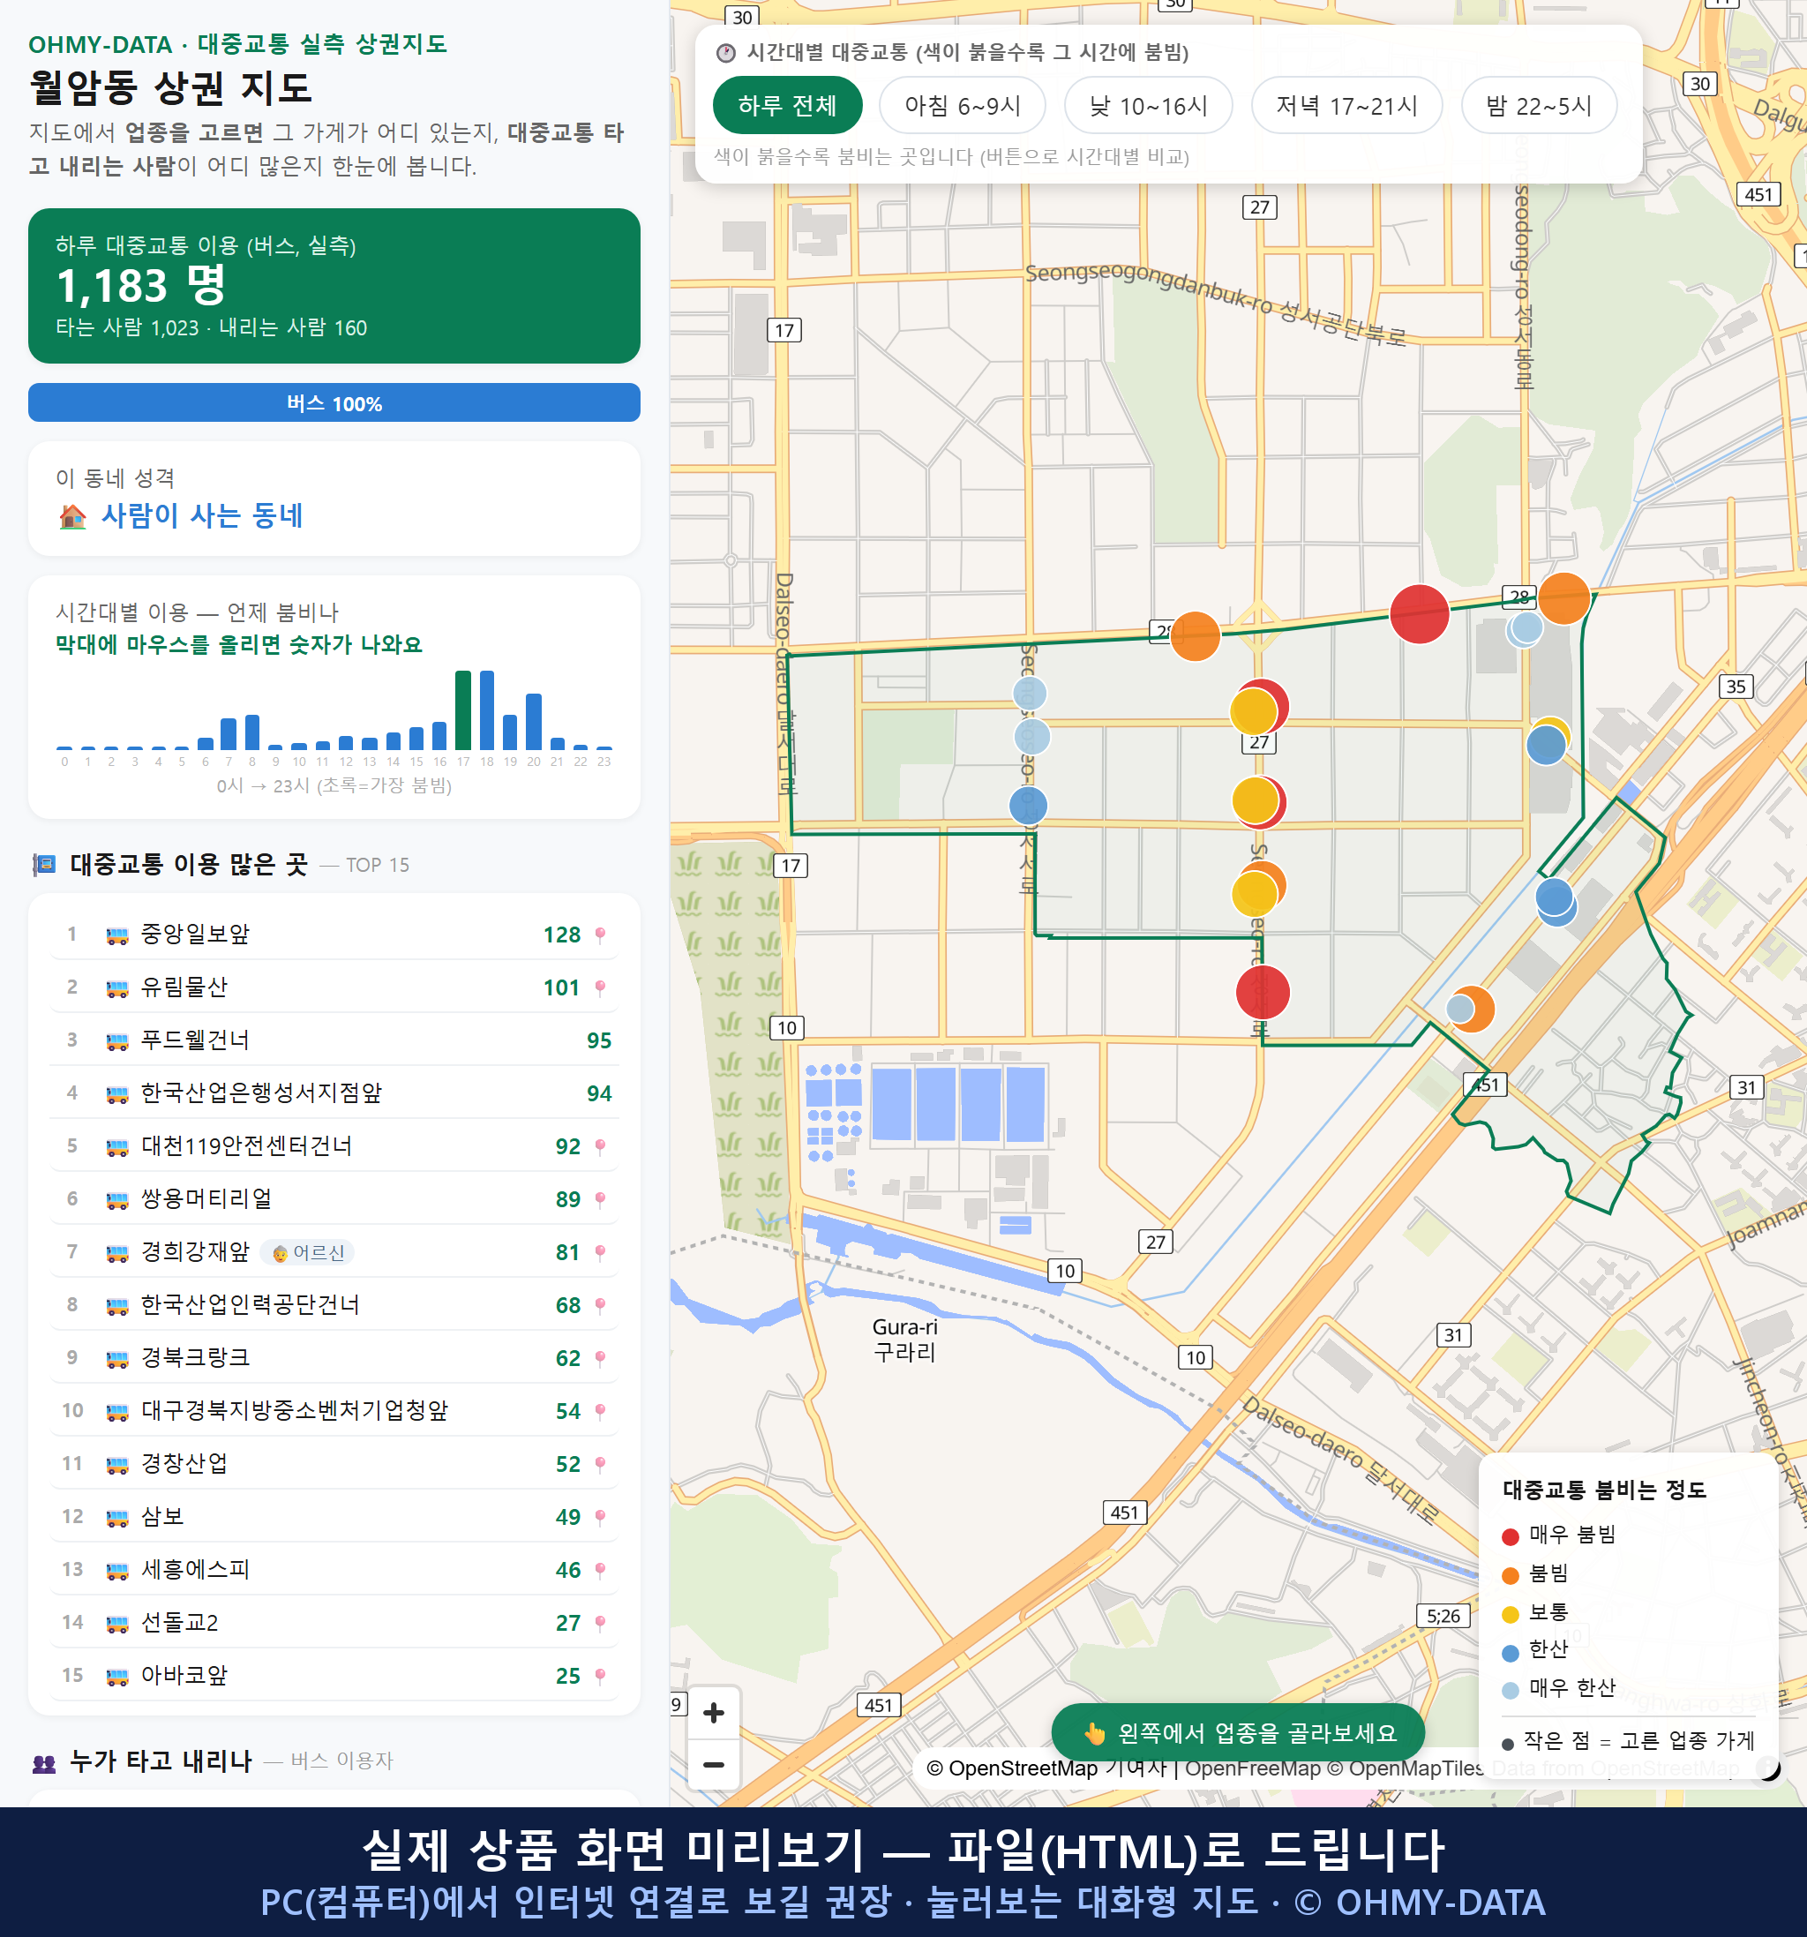
Task: Click the blue 한산 legend swatch
Action: pyautogui.click(x=1510, y=1653)
